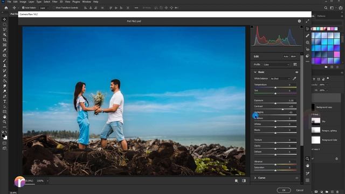Select the Crop tool in Photoshop toolbar
The image size is (345, 194).
[x=4, y=40]
